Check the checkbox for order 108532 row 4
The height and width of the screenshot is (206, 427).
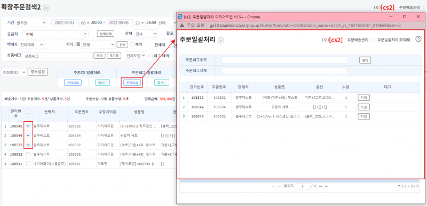(28, 154)
